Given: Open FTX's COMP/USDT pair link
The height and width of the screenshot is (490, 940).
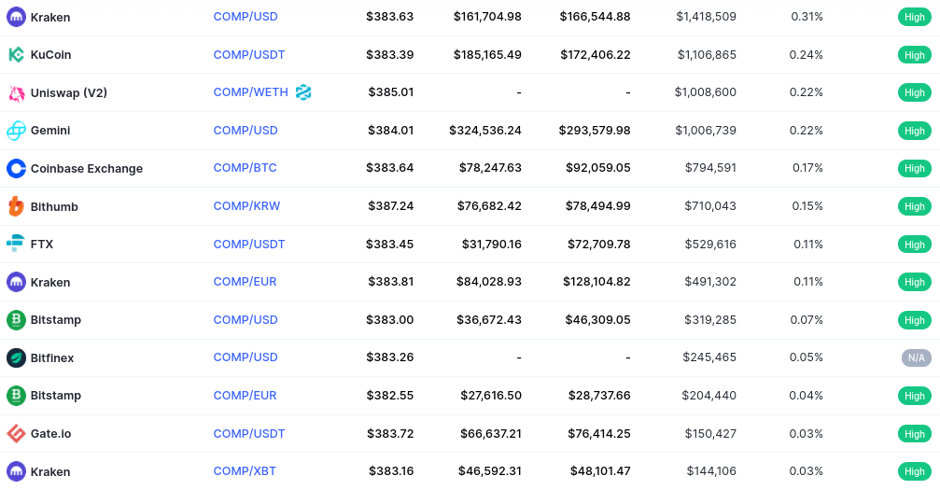Looking at the screenshot, I should [249, 245].
